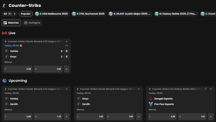Filter by the cut-off C | Exort tournament chip

point(208,14)
